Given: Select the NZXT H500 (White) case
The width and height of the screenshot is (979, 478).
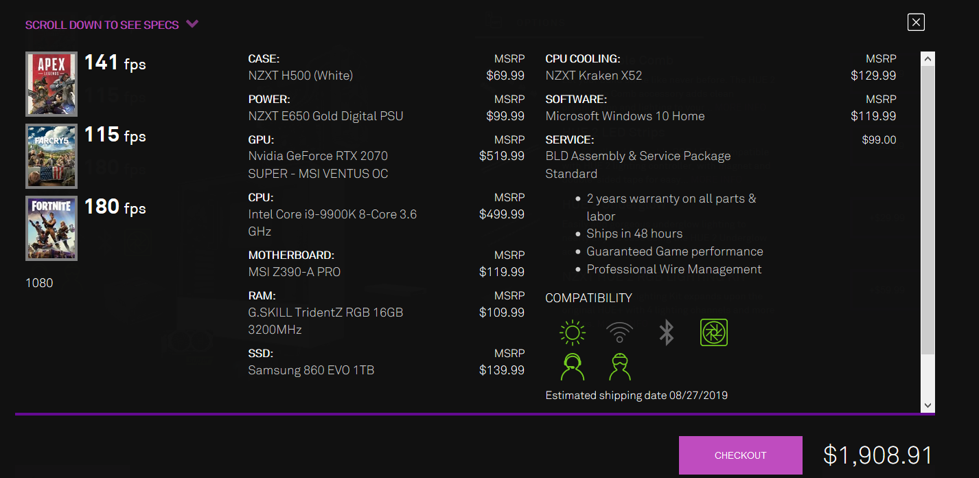Looking at the screenshot, I should click(301, 76).
